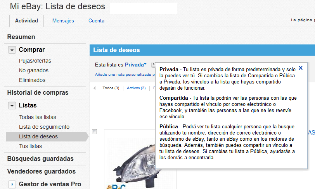
Task: Click the bold Privada term in popup
Action: click(x=169, y=69)
